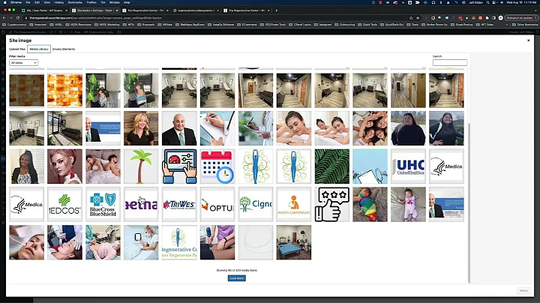Select the UHC UnitedHealthcare logo
540x303 pixels.
(408, 166)
